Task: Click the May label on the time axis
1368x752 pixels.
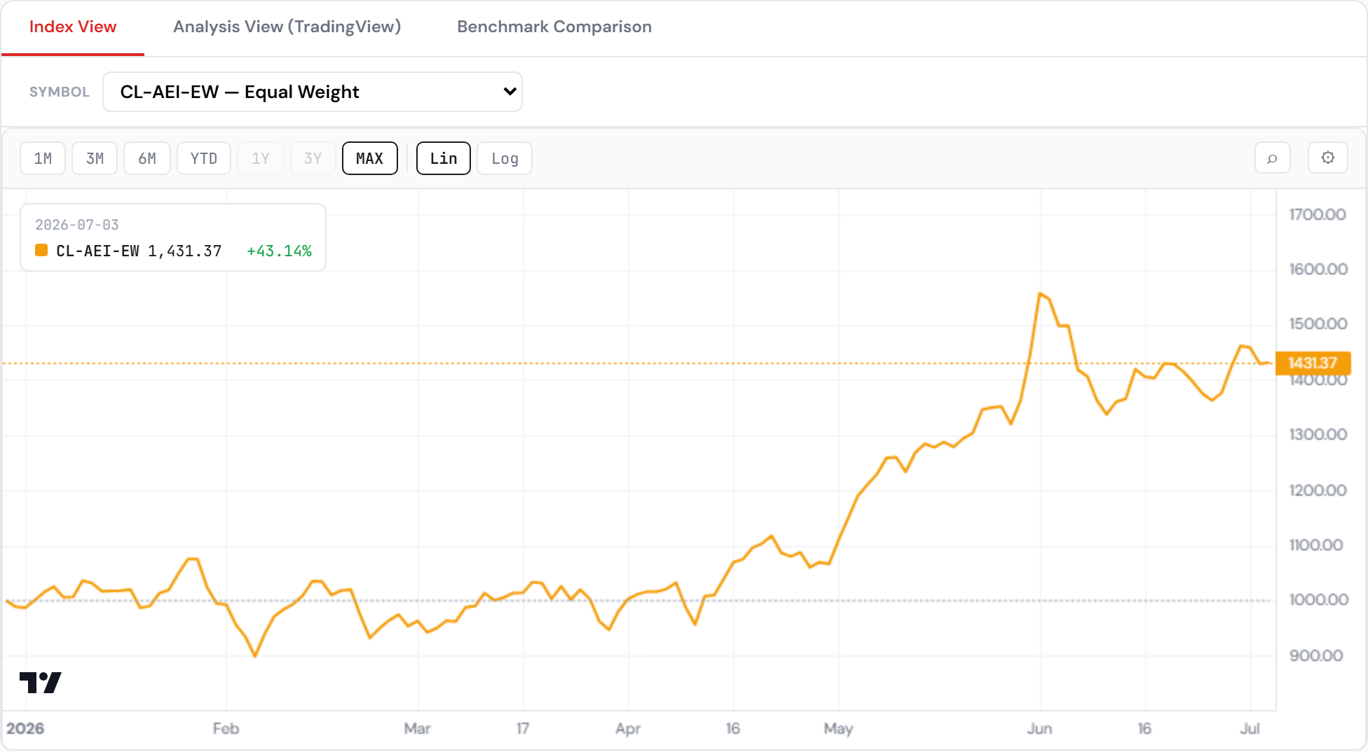Action: [x=838, y=729]
